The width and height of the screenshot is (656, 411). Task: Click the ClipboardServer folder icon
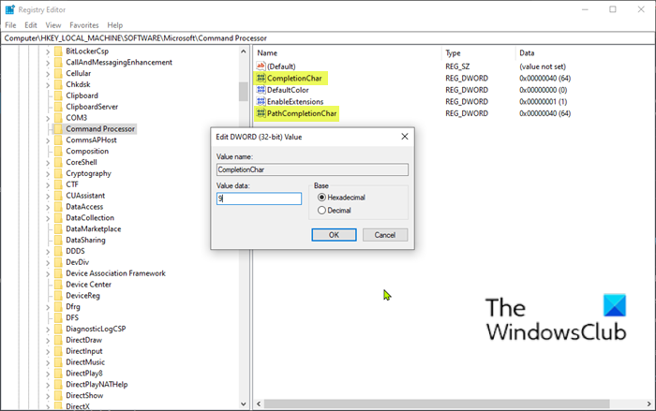click(58, 107)
